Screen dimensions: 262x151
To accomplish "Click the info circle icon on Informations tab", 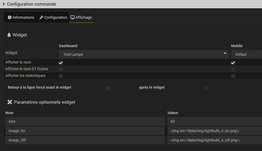I will 9,17.
